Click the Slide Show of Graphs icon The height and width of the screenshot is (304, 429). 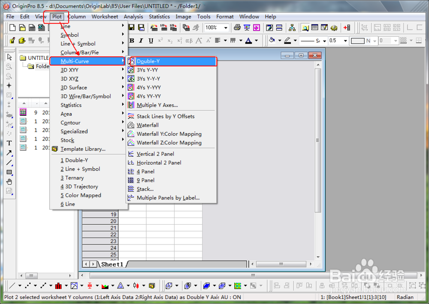(x=247, y=27)
